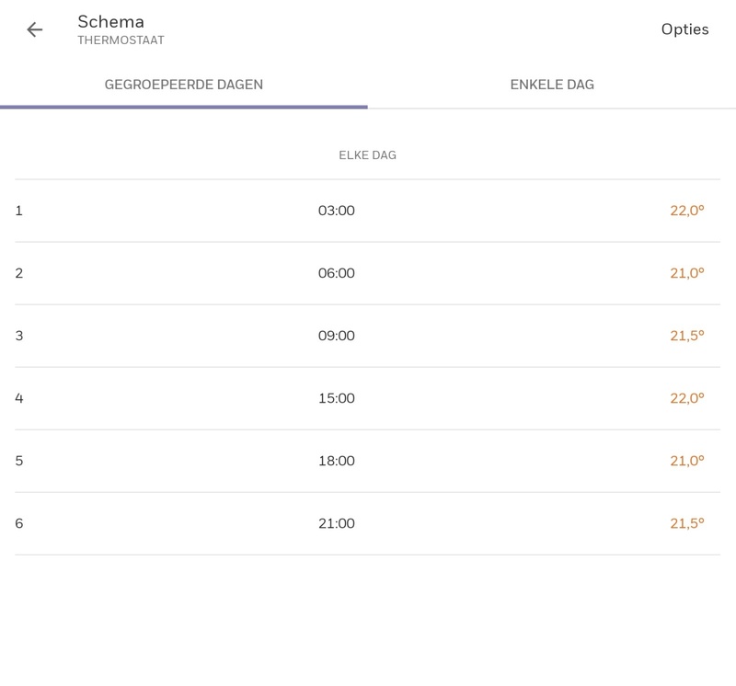Viewport: 736px width, 686px height.
Task: Change the 21,5° temperature at 21:00
Action: (x=686, y=523)
